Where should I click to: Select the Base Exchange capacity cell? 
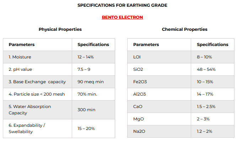tap(38, 82)
